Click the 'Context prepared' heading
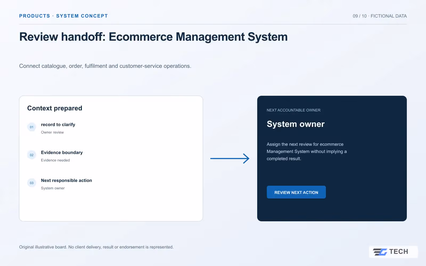 pyautogui.click(x=55, y=108)
